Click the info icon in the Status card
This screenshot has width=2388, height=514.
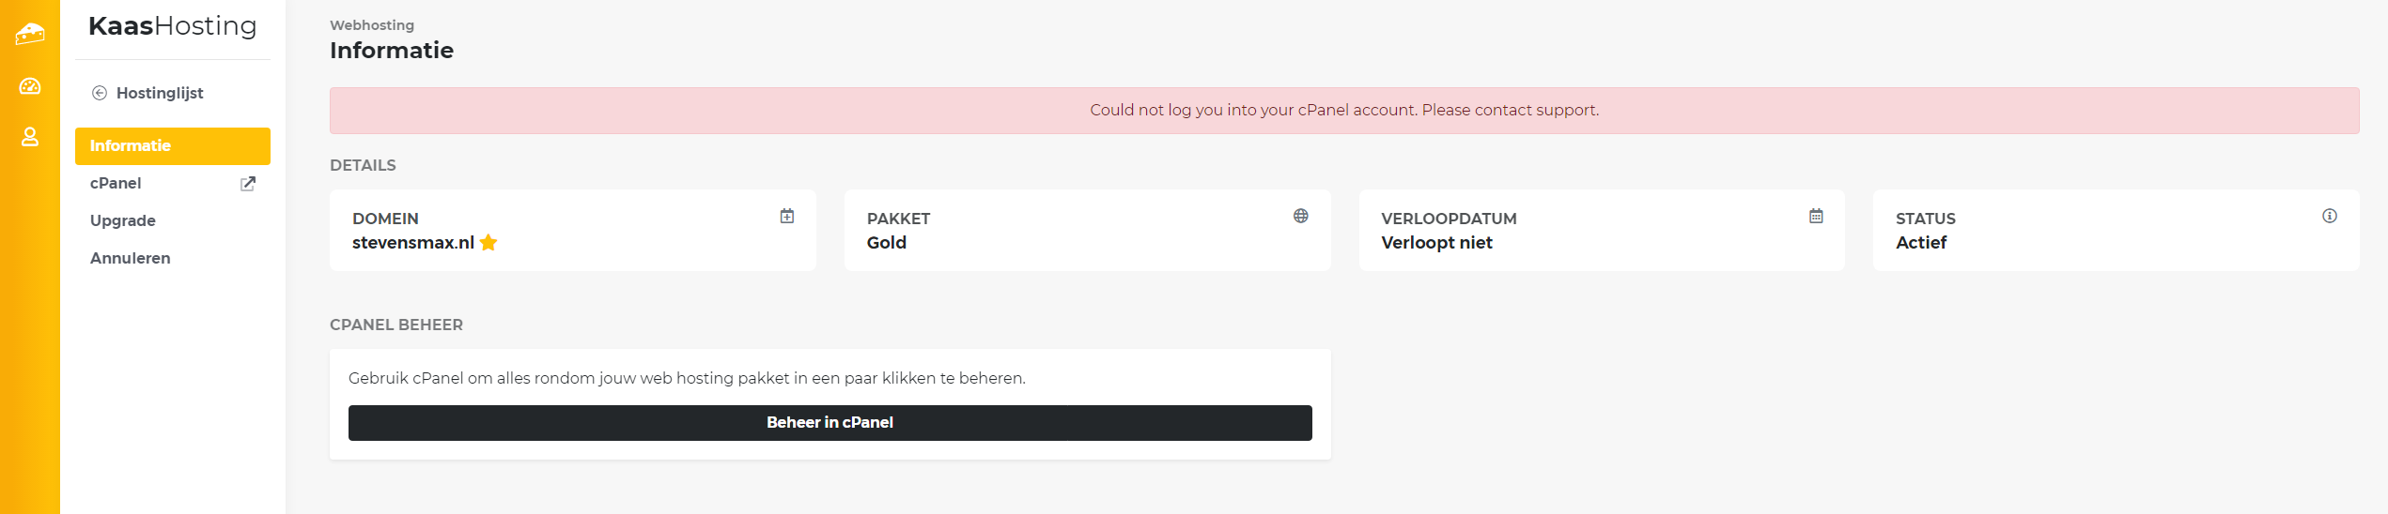(2330, 217)
